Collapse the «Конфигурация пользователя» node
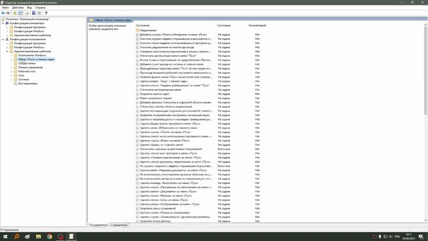The width and height of the screenshot is (428, 241). point(3,39)
